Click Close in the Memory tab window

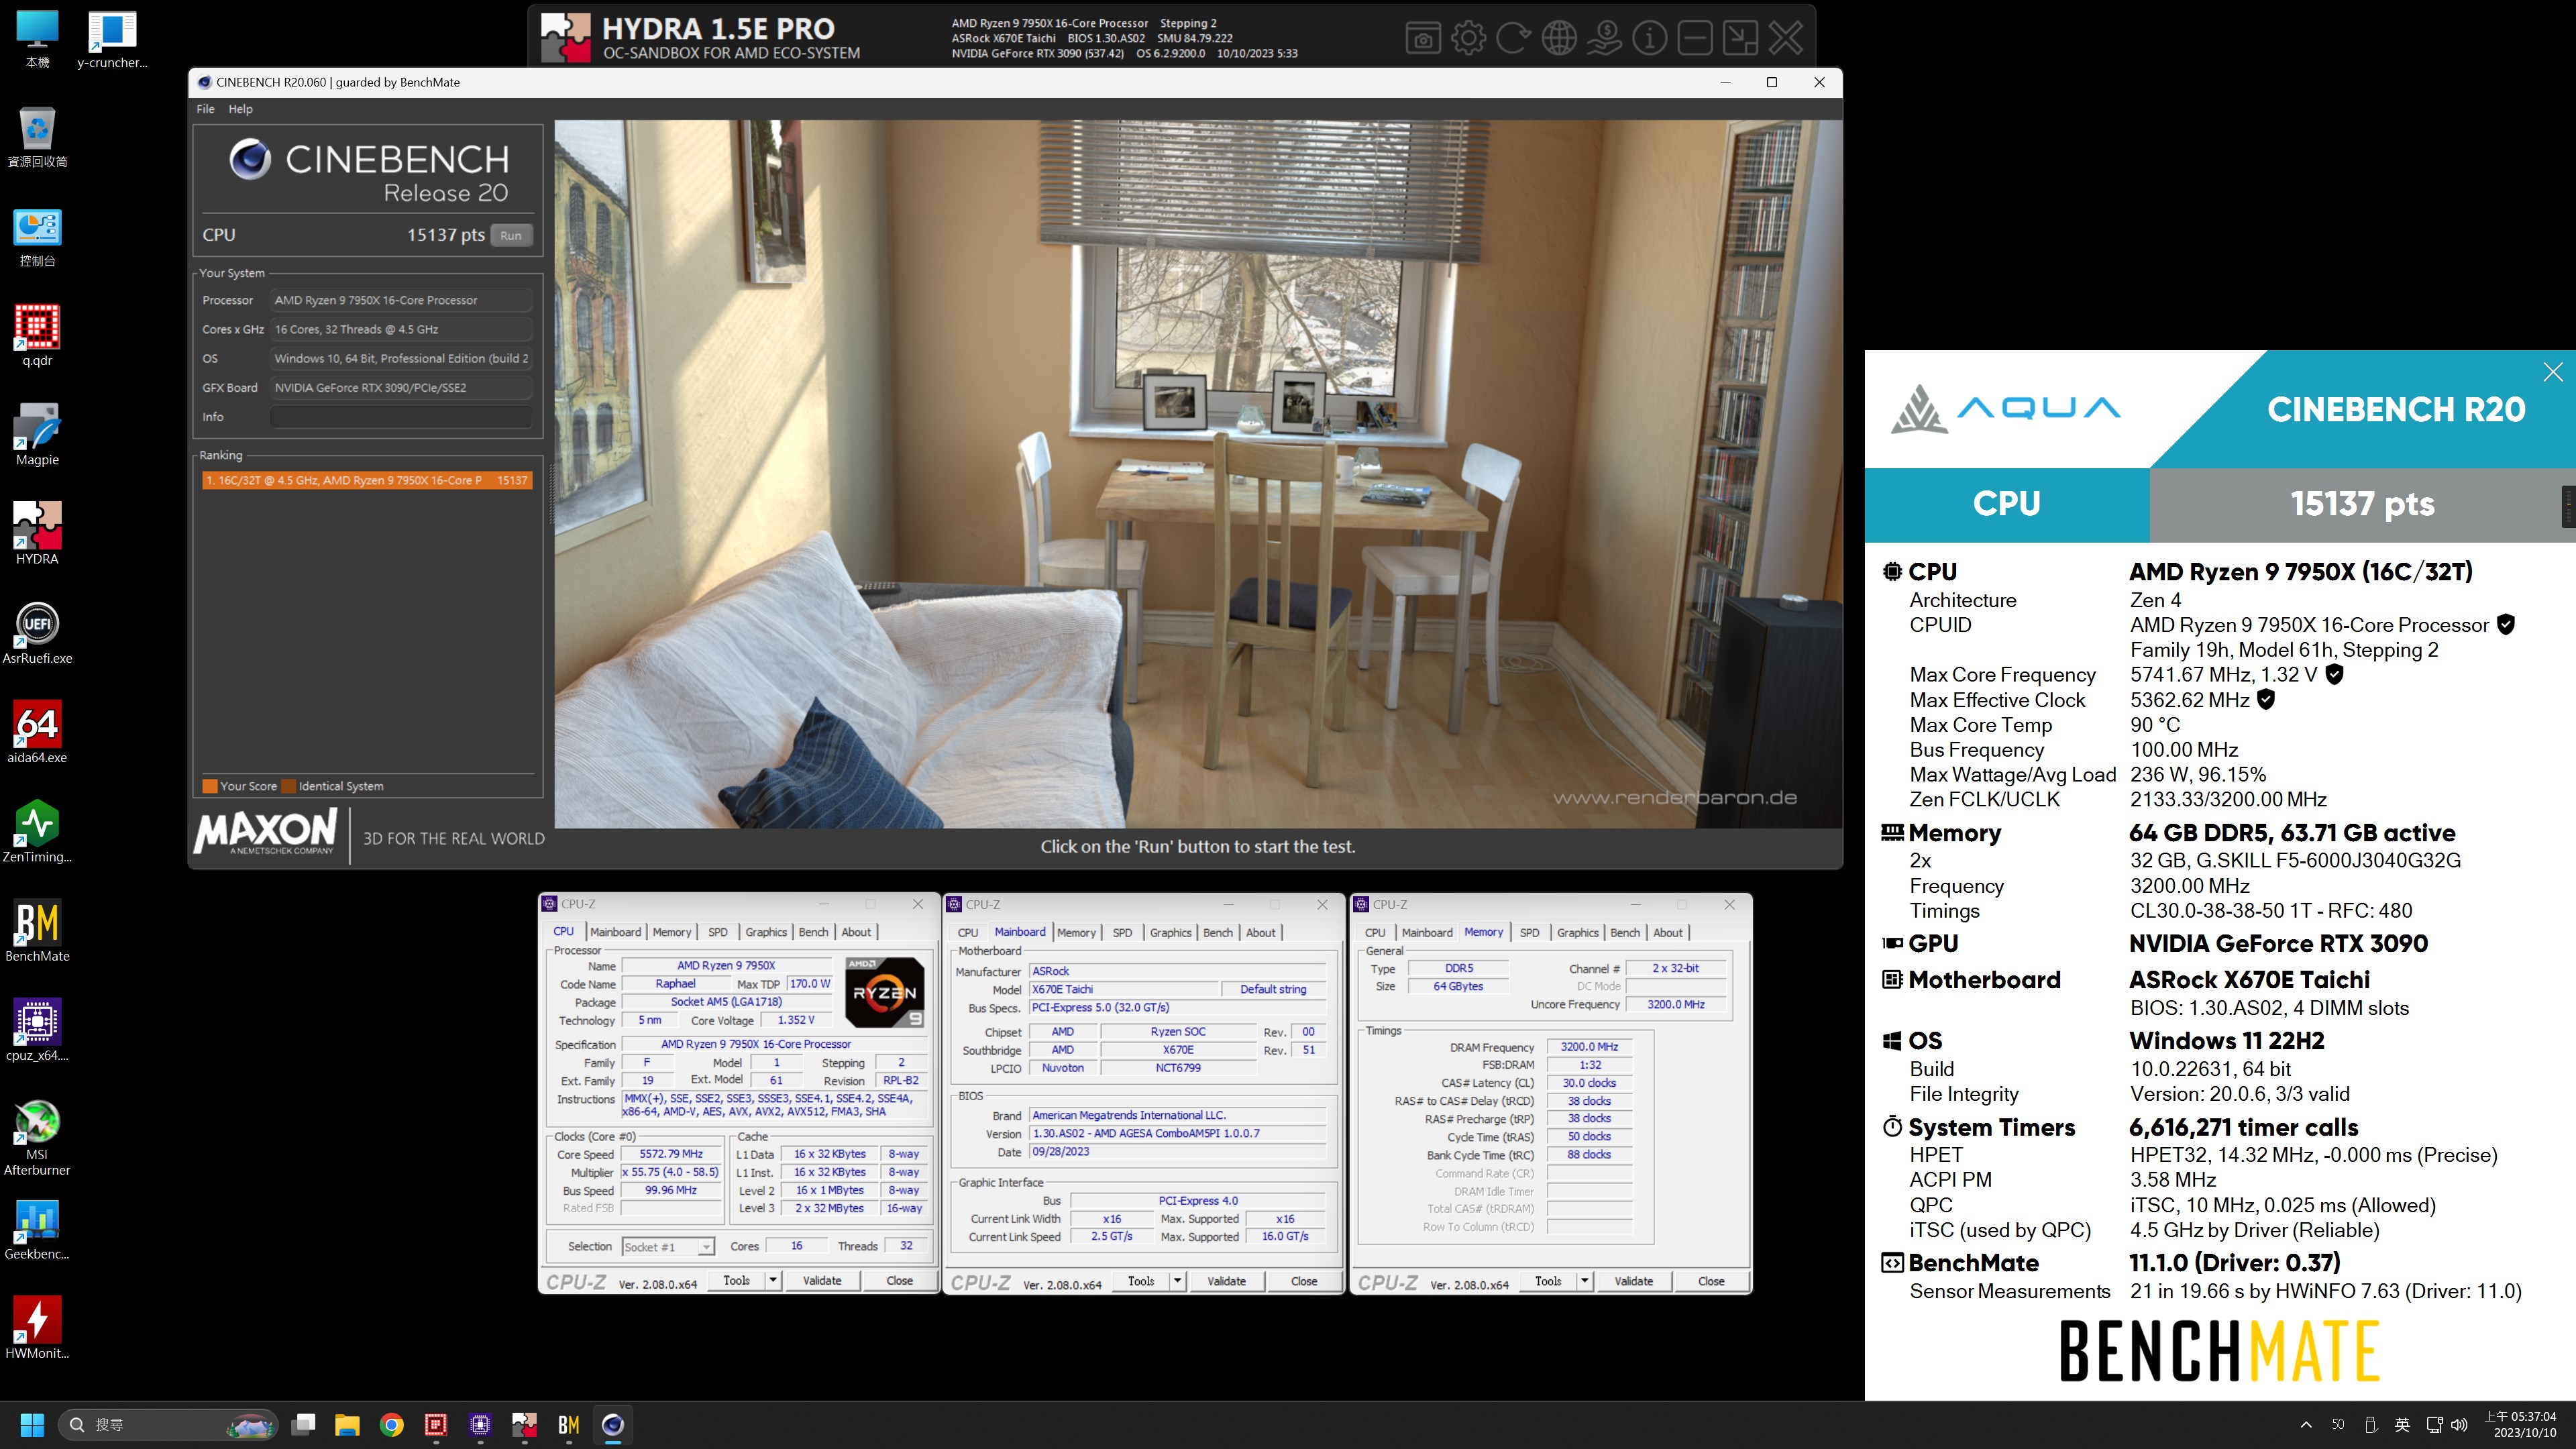point(1711,1281)
